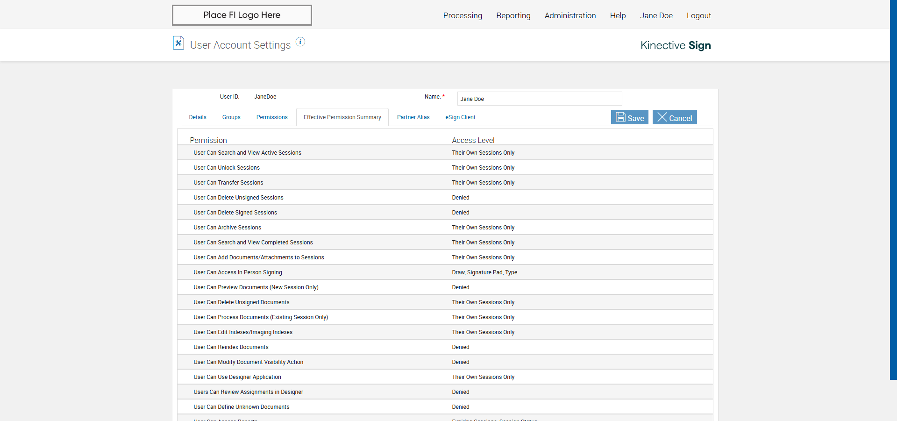This screenshot has width=897, height=421.
Task: Click the Place FI Logo Here banner
Action: pos(242,15)
